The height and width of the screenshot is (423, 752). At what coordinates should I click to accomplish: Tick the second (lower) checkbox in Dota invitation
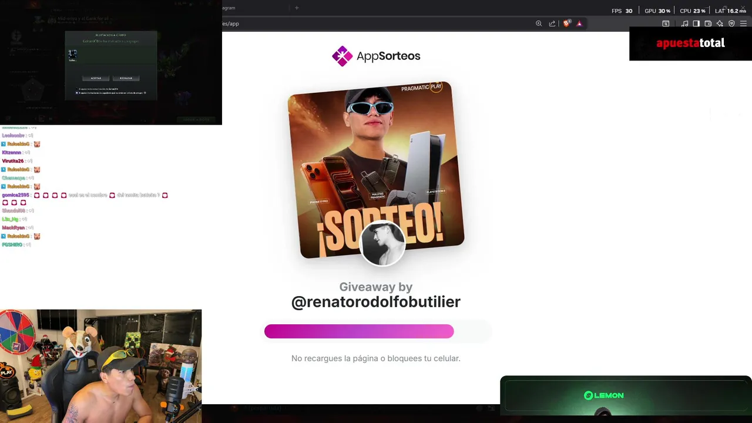[x=77, y=93]
